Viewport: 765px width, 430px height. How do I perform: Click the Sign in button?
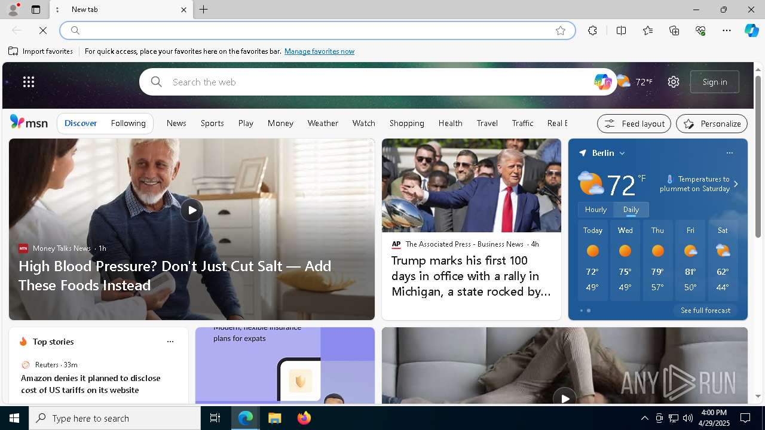click(715, 82)
